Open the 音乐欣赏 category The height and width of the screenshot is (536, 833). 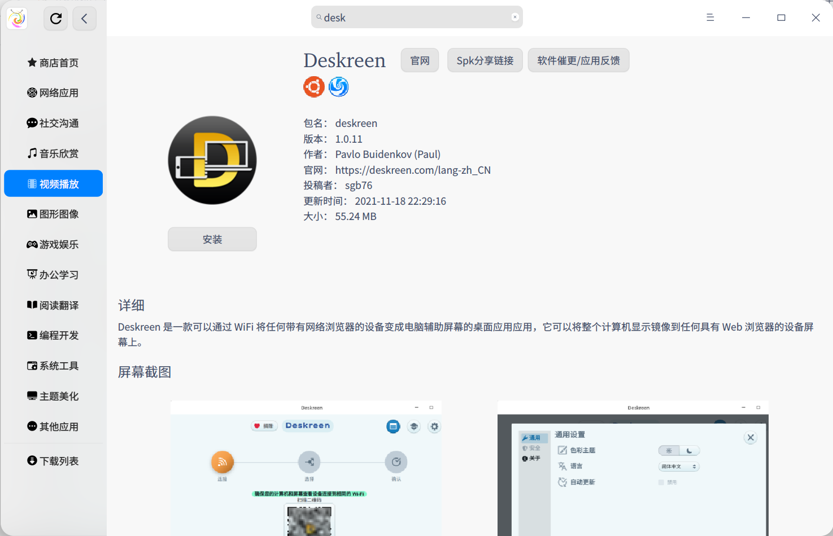click(54, 153)
